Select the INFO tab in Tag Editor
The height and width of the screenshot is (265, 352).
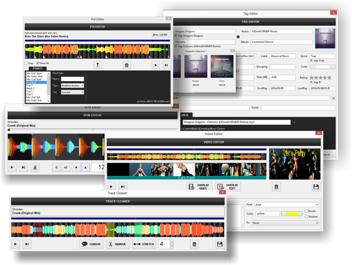tap(185, 115)
